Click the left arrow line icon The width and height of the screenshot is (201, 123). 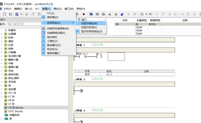176,14
